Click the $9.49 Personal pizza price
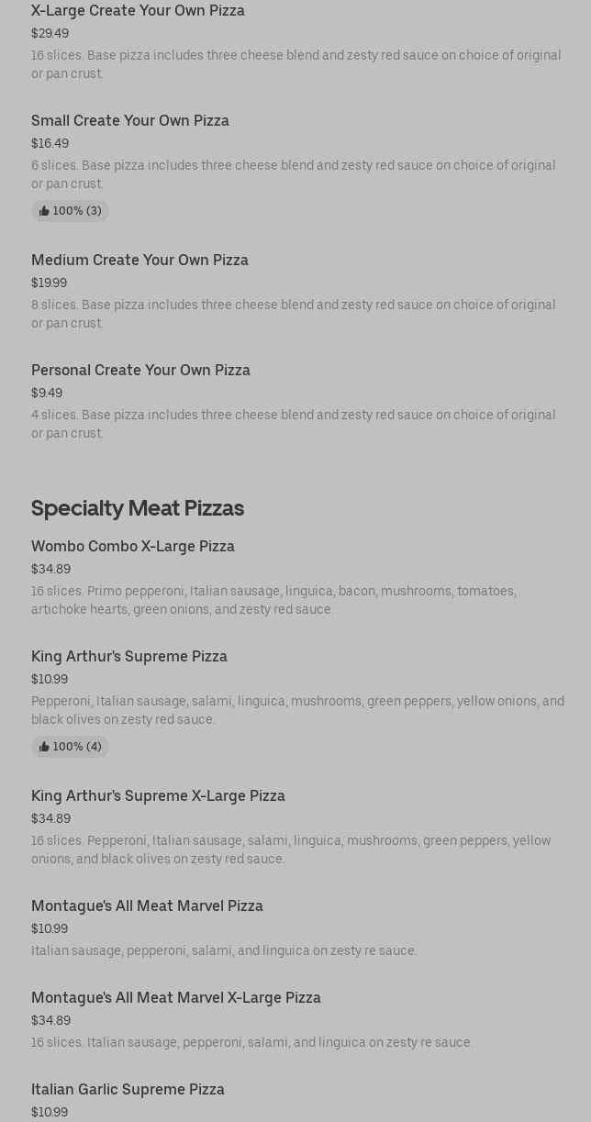Screen dimensions: 591x1122 [x=47, y=393]
